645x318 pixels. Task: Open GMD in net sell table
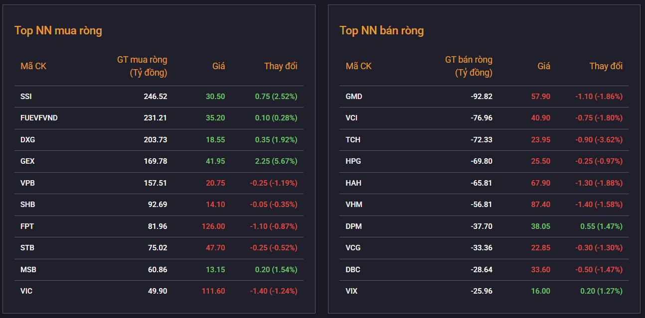[354, 97]
